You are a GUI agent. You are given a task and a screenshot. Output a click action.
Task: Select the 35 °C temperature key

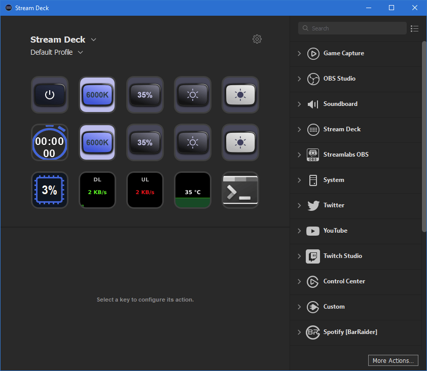click(193, 190)
